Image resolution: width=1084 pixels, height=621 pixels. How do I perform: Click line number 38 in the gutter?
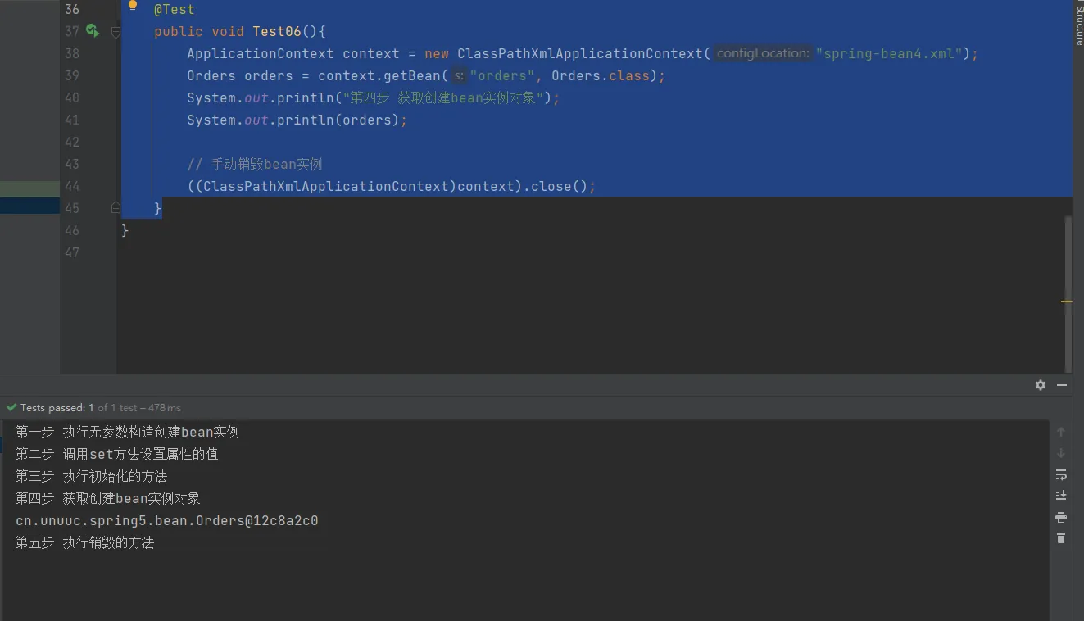tap(72, 53)
